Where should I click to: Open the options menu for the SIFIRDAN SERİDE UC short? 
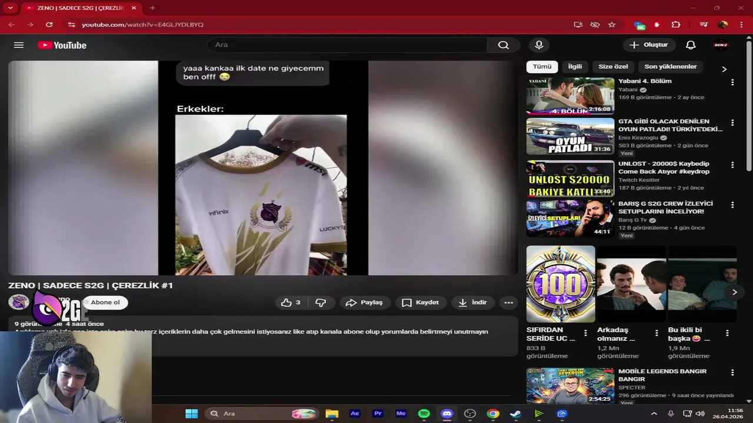click(x=585, y=333)
